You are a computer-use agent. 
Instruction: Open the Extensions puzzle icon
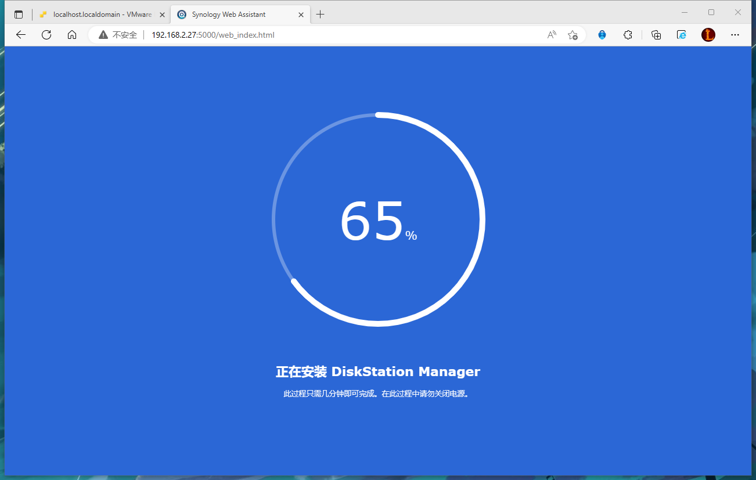628,35
